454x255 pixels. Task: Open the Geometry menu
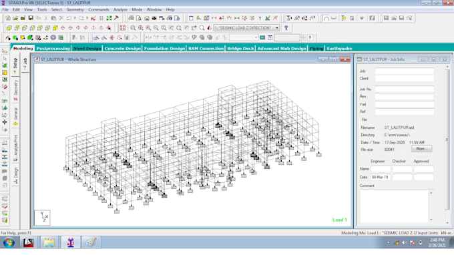click(x=75, y=9)
